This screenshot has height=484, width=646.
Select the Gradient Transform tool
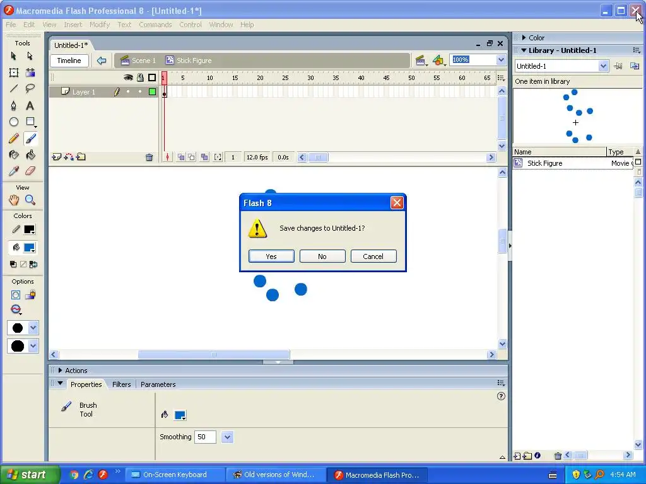[x=30, y=73]
